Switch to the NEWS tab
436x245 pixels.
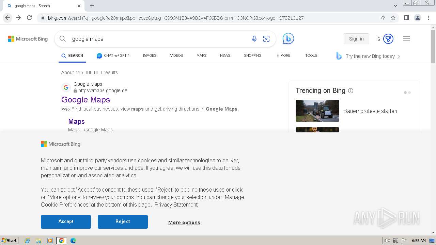225,55
